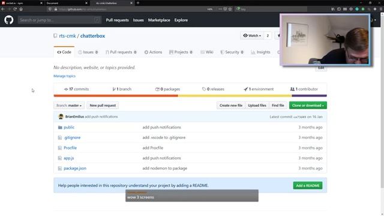
Task: View the 1 branch link
Action: click(122, 89)
